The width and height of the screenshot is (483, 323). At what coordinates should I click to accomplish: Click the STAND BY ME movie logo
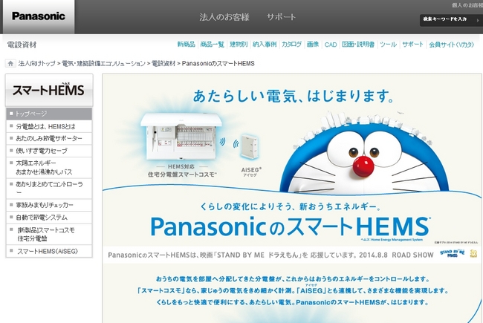coord(452,254)
